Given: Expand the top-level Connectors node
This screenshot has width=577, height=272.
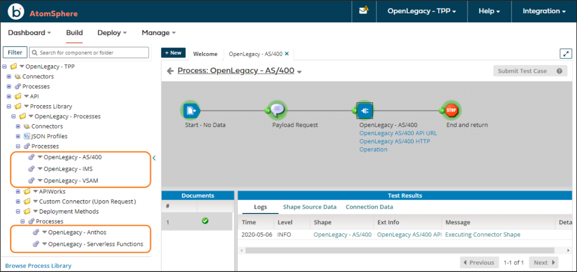Looking at the screenshot, I should (9, 76).
